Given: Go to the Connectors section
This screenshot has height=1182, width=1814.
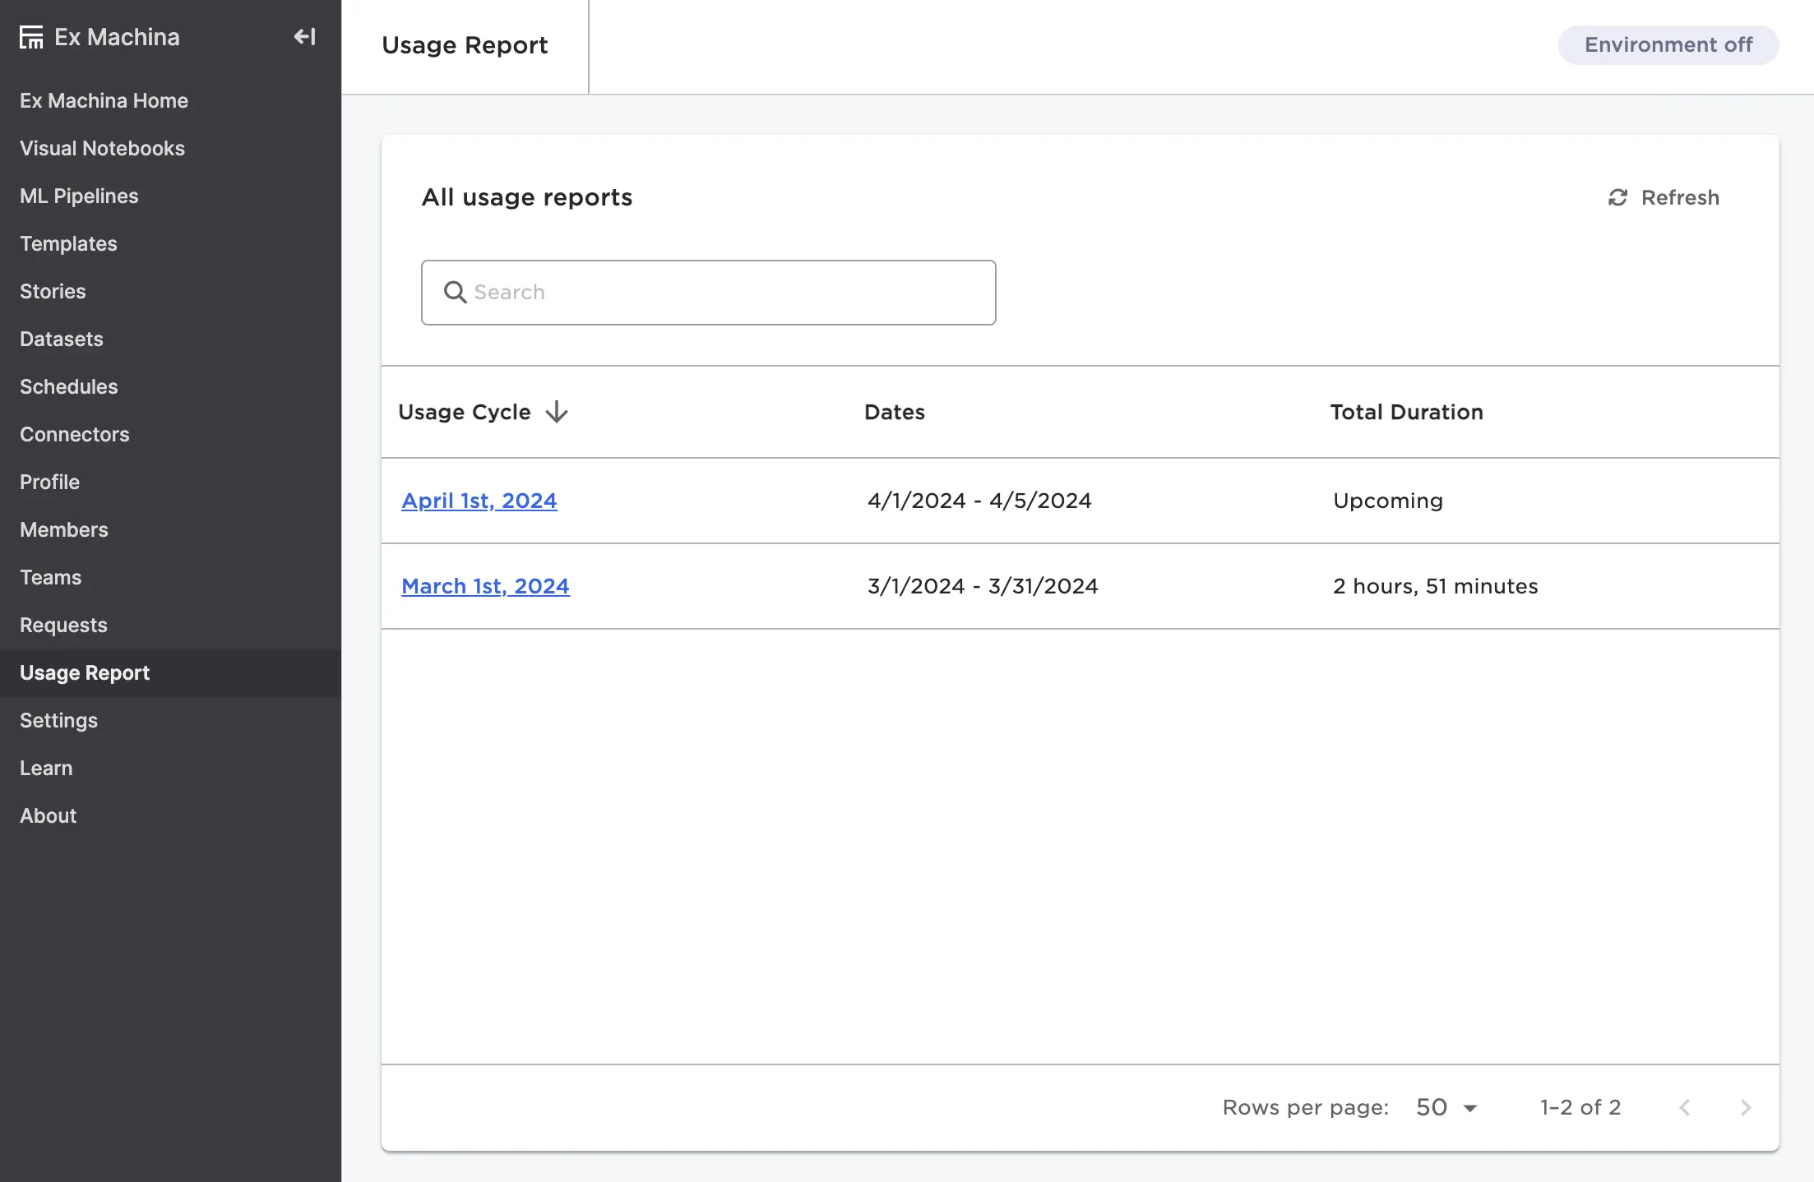Looking at the screenshot, I should pyautogui.click(x=75, y=434).
